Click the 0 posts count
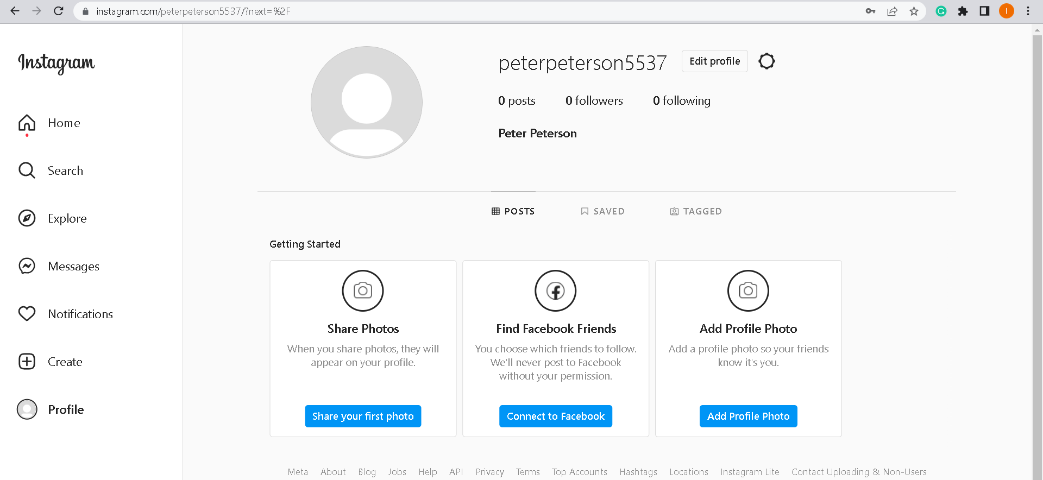This screenshot has height=480, width=1043. [x=517, y=101]
